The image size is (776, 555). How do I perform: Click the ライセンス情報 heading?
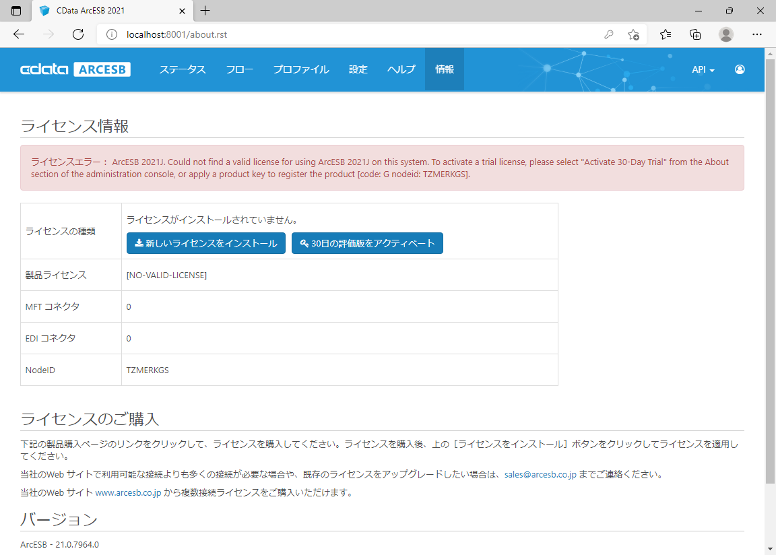tap(75, 126)
